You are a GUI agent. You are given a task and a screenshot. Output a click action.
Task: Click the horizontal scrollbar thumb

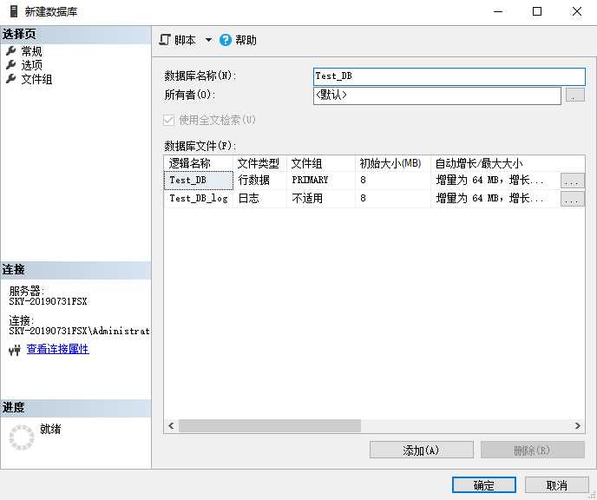270,425
